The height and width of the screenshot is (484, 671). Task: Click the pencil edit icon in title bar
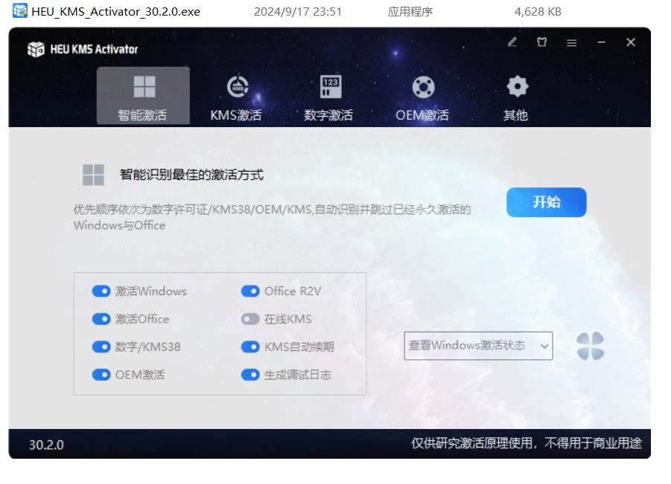coord(512,42)
